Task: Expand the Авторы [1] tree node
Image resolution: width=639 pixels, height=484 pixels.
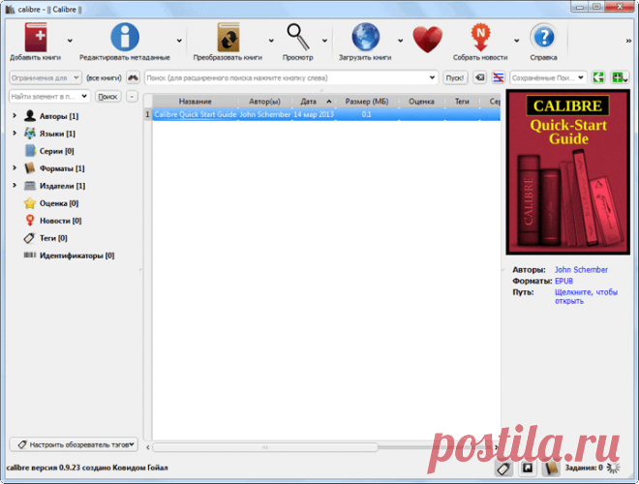Action: 15,116
